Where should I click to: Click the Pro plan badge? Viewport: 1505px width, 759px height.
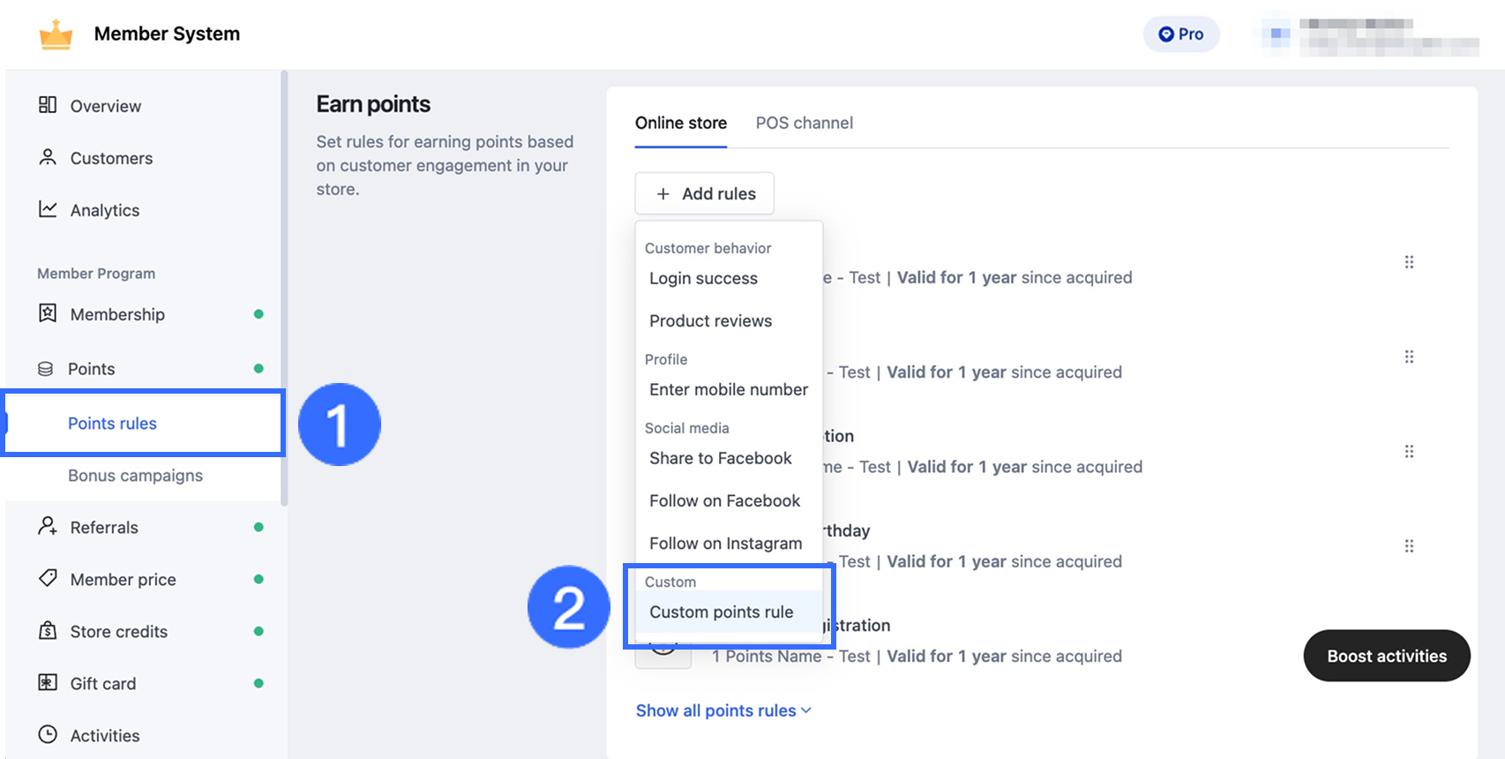tap(1181, 34)
